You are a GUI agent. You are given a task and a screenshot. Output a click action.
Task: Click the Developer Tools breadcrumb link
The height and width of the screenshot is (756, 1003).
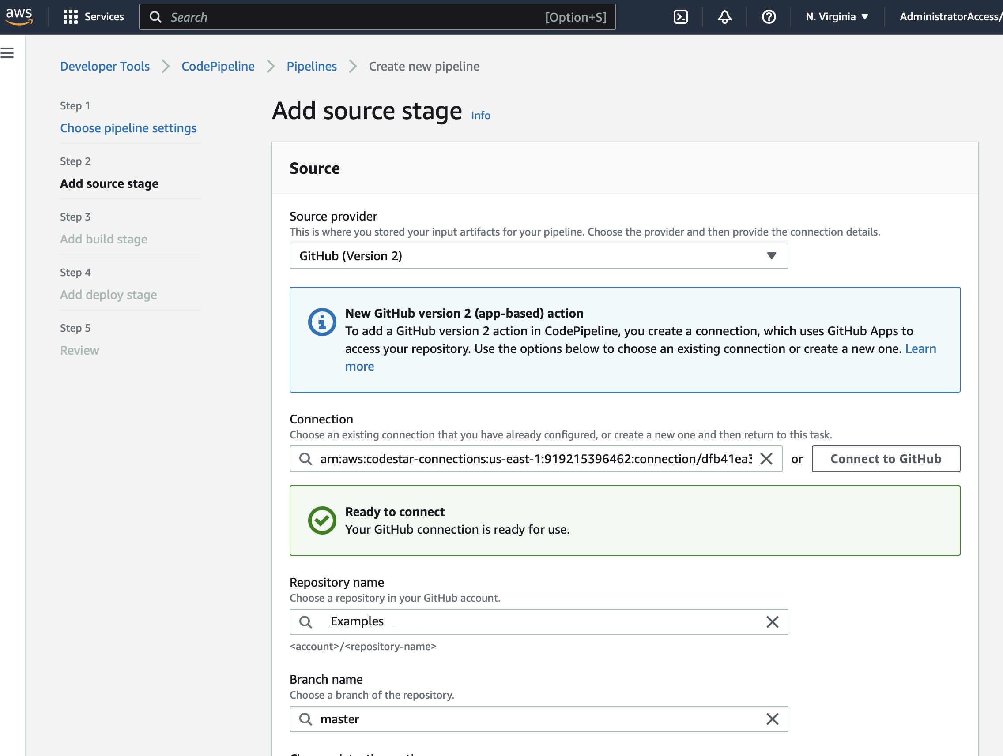[105, 65]
